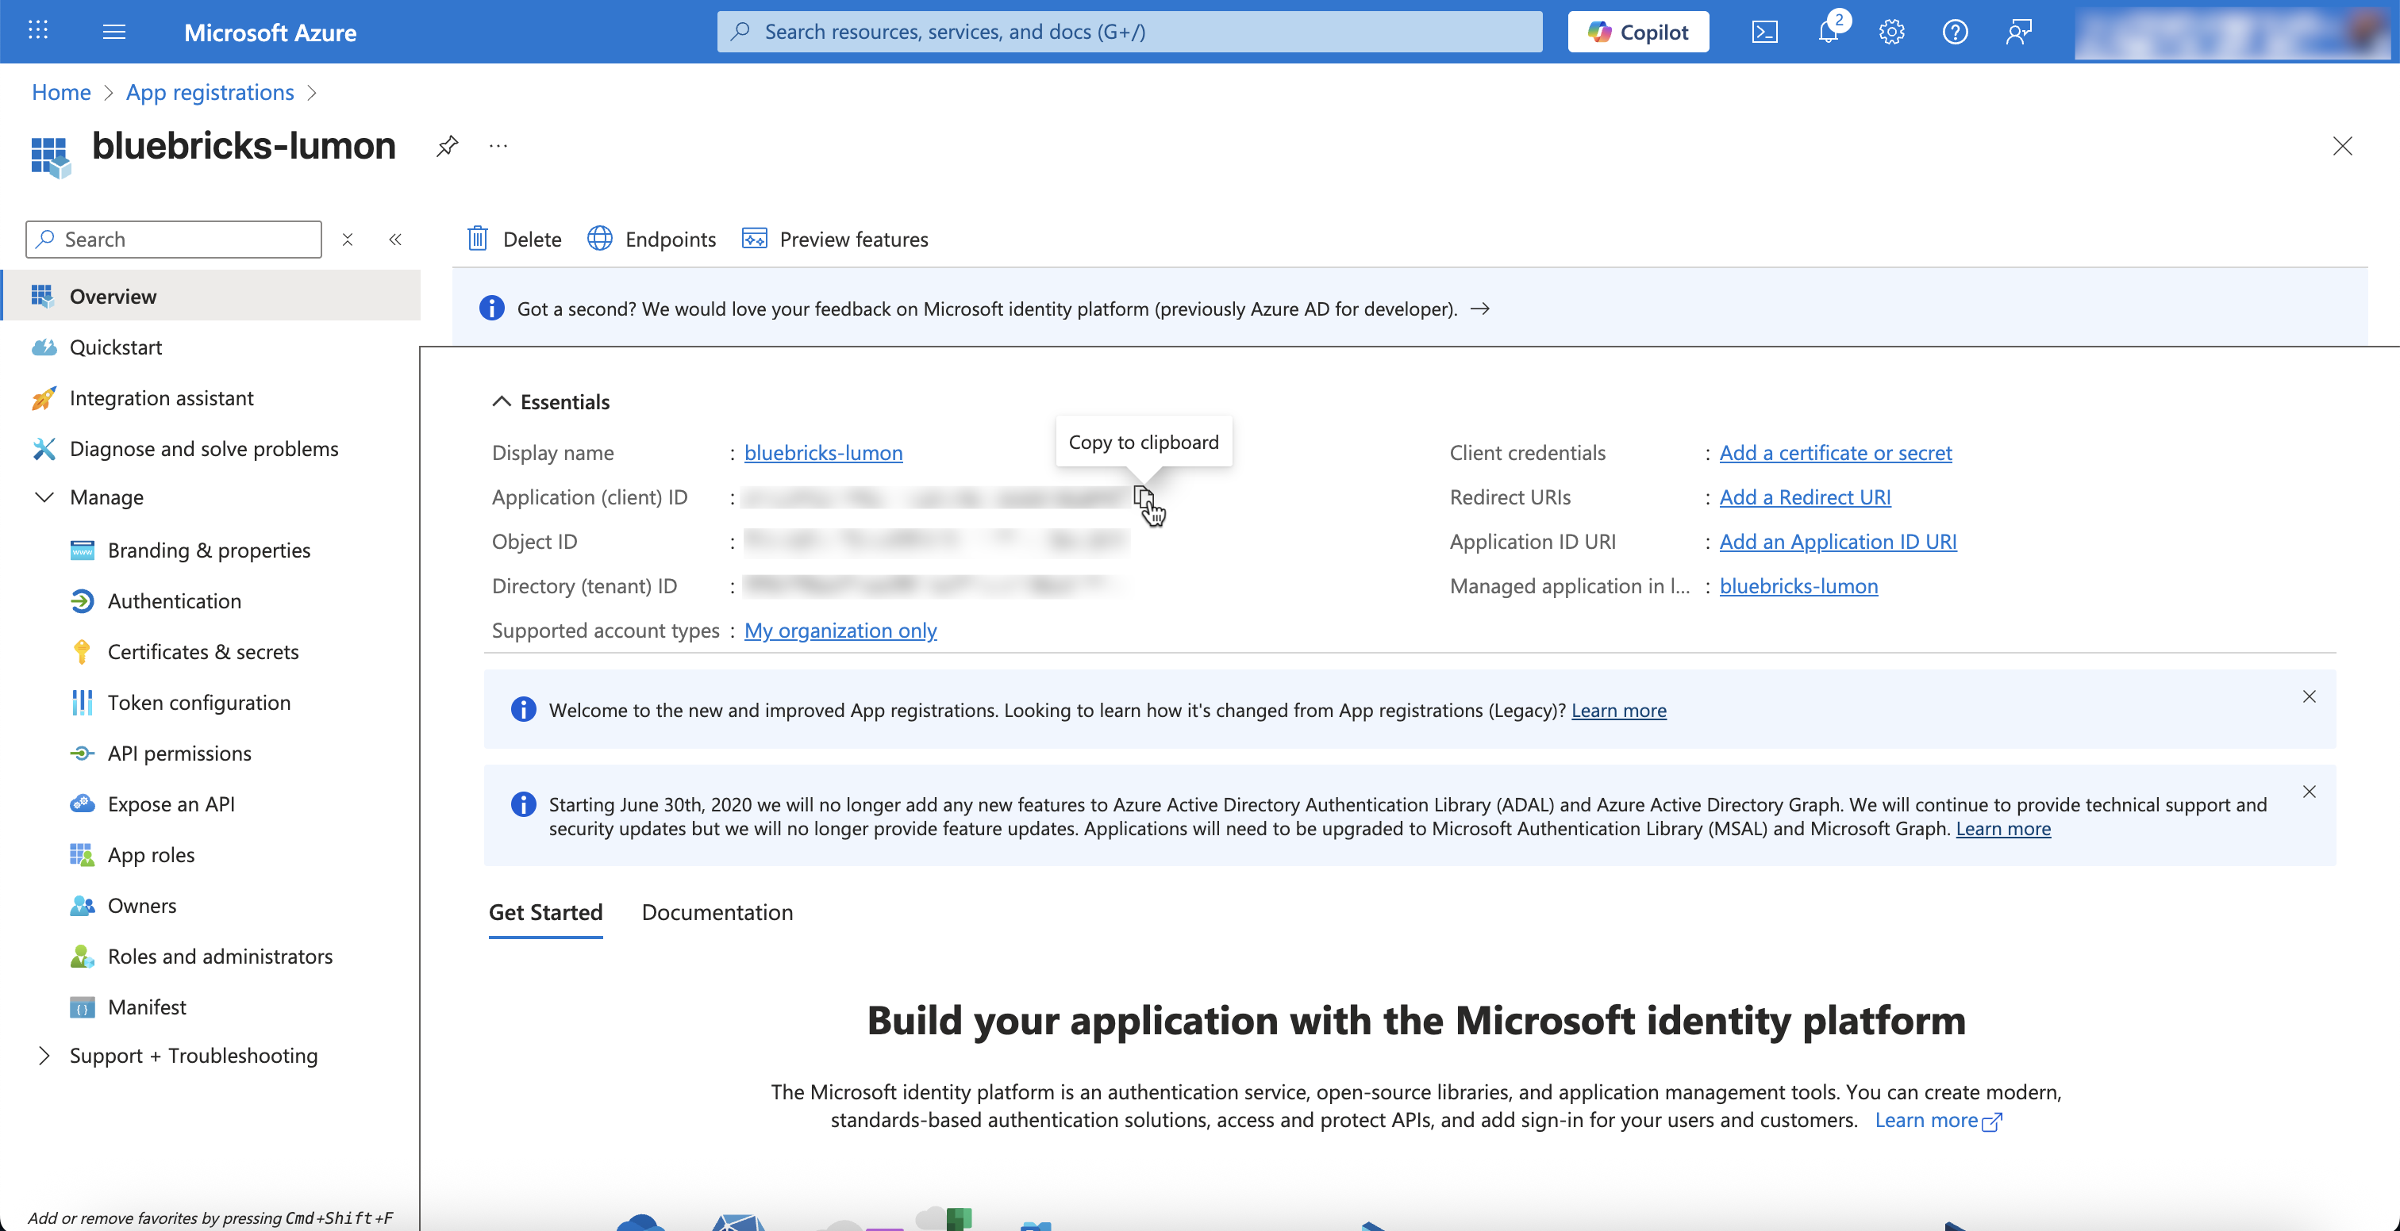The image size is (2400, 1231).
Task: Expand Support + Troubleshooting group
Action: point(44,1055)
